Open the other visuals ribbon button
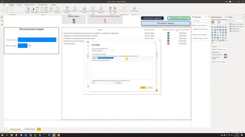The height and width of the screenshot is (137, 245). pyautogui.click(x=101, y=10)
